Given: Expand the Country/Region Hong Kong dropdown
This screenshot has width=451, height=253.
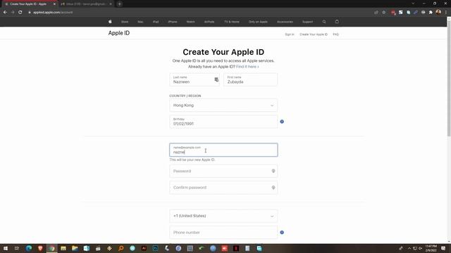Looking at the screenshot, I should [223, 105].
